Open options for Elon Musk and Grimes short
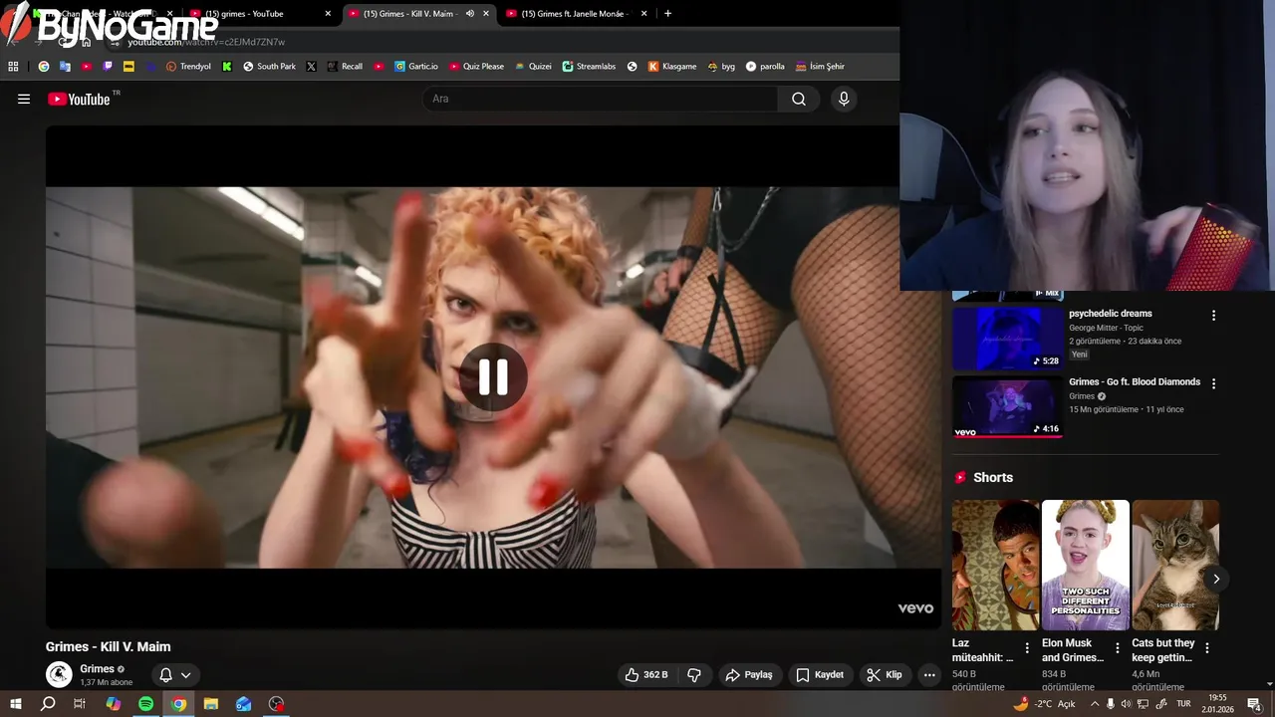Image resolution: width=1275 pixels, height=717 pixels. coord(1118,647)
